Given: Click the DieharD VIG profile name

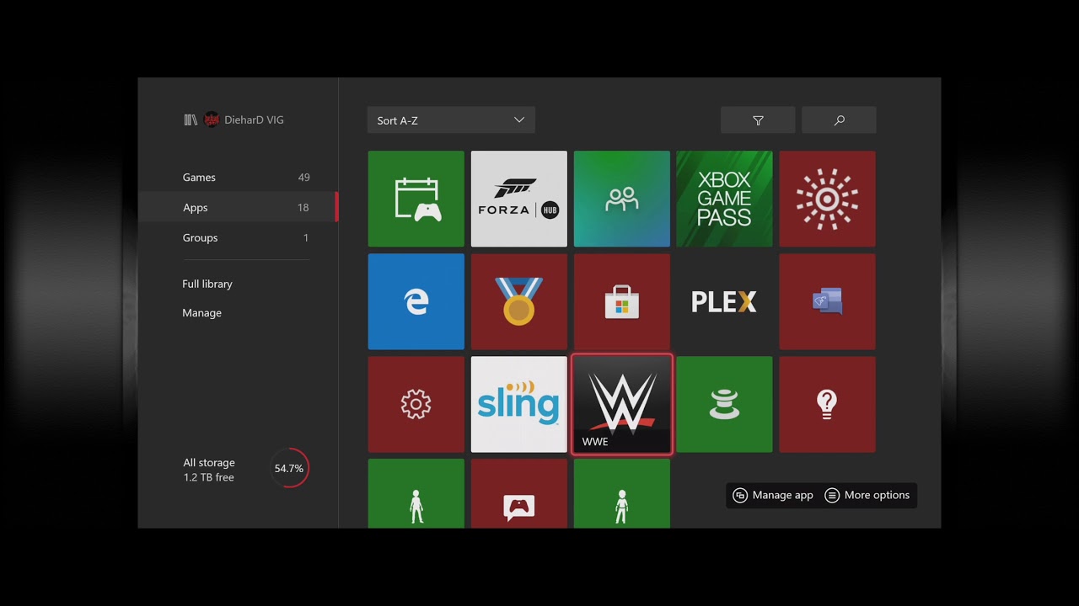Looking at the screenshot, I should [254, 120].
